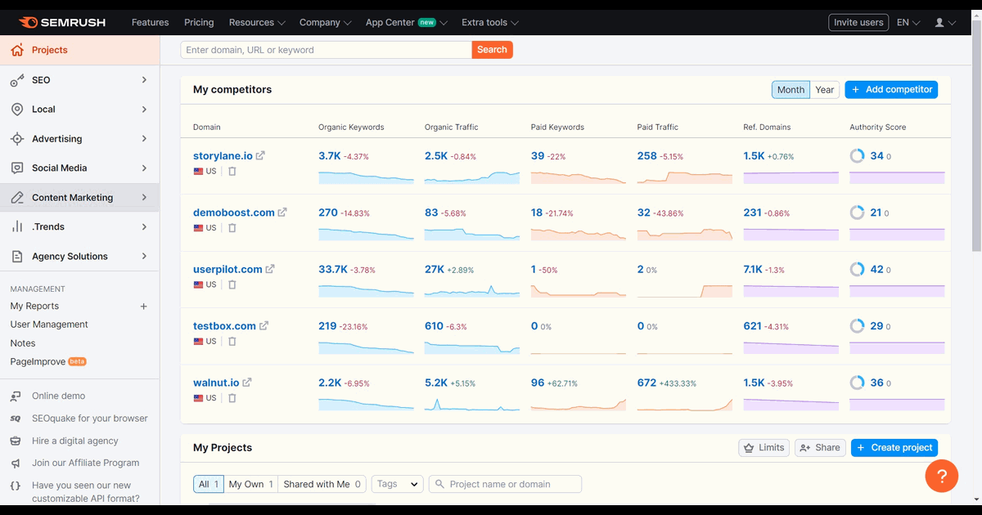Open the App Center dropdown

[407, 22]
